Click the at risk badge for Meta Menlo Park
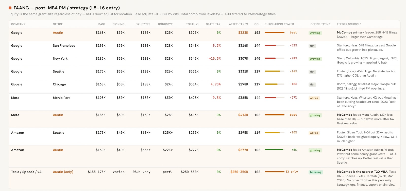This screenshot has width=406, height=191. coord(314,98)
